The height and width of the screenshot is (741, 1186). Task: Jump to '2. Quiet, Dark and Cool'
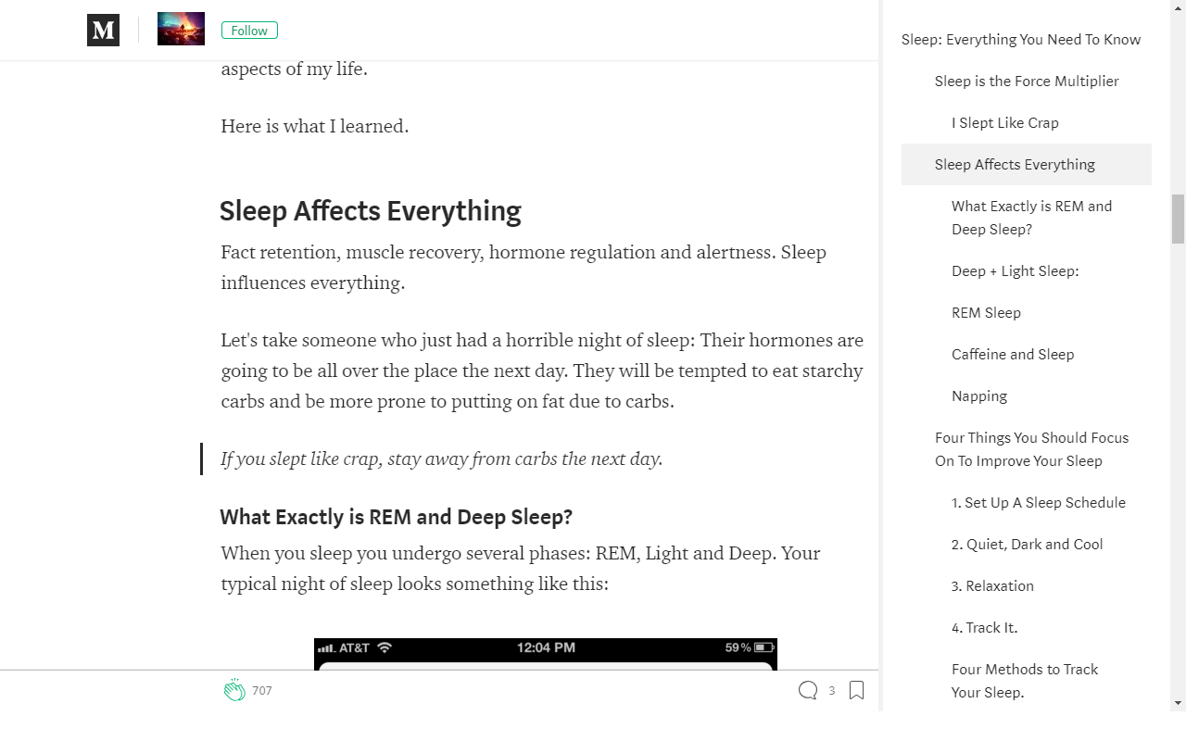(x=1027, y=545)
